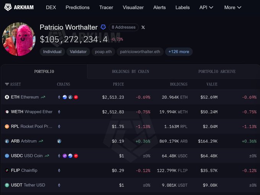260x195 pixels.
Task: Click the Validator tag
Action: [78, 52]
